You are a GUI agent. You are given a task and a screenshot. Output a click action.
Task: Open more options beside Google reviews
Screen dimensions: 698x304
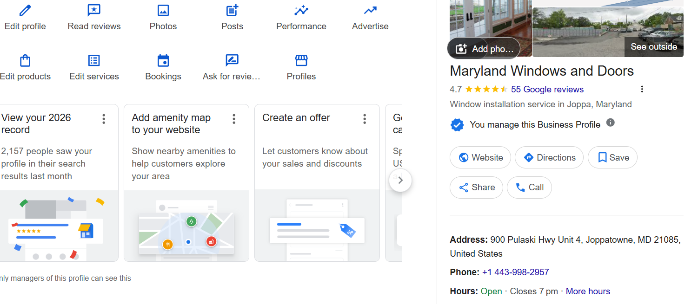(642, 89)
